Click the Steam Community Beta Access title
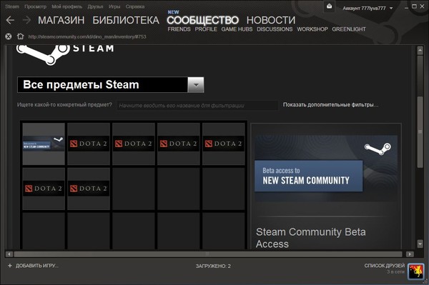The width and height of the screenshot is (429, 285). (x=311, y=238)
